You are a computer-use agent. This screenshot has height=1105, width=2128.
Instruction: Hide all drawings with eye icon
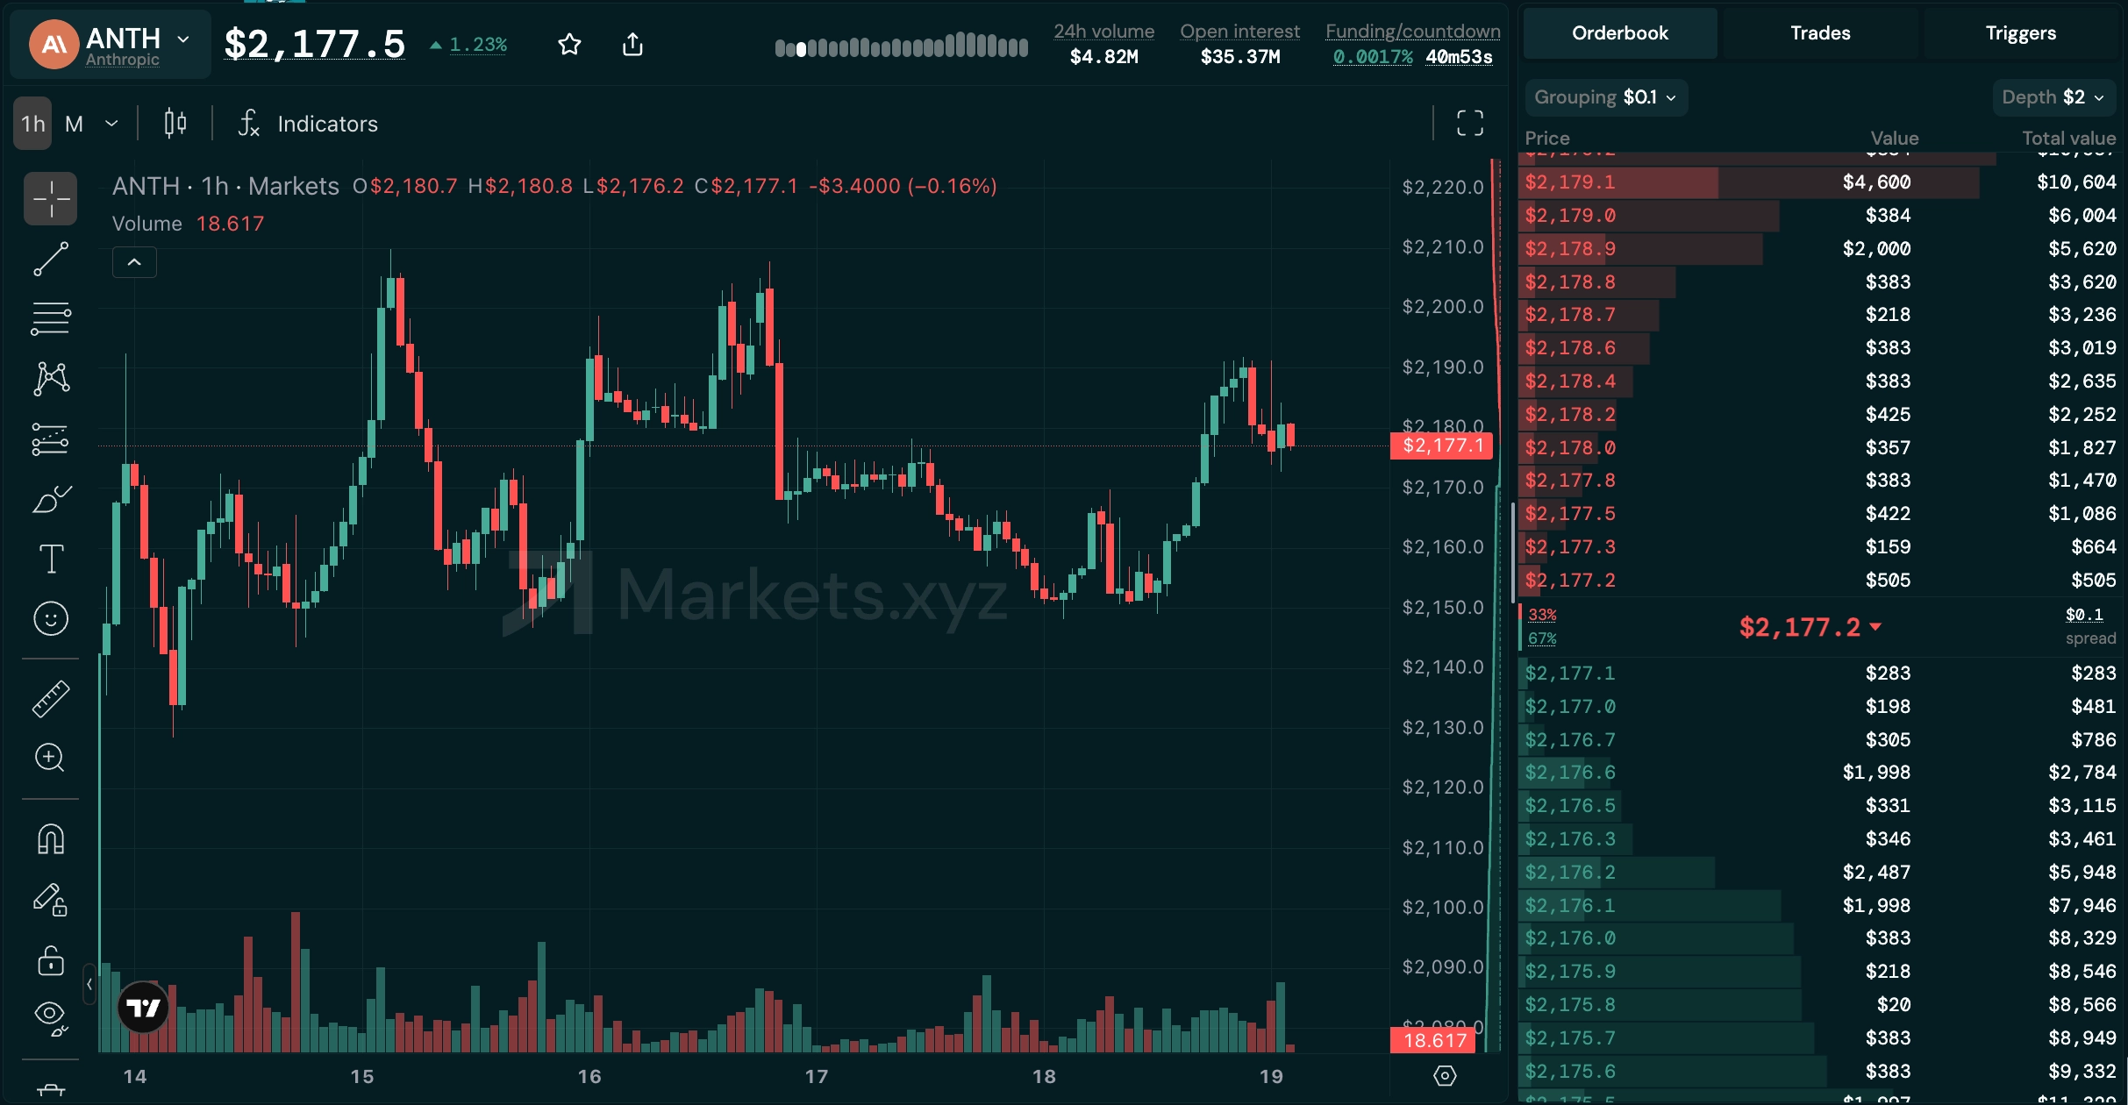click(51, 1017)
